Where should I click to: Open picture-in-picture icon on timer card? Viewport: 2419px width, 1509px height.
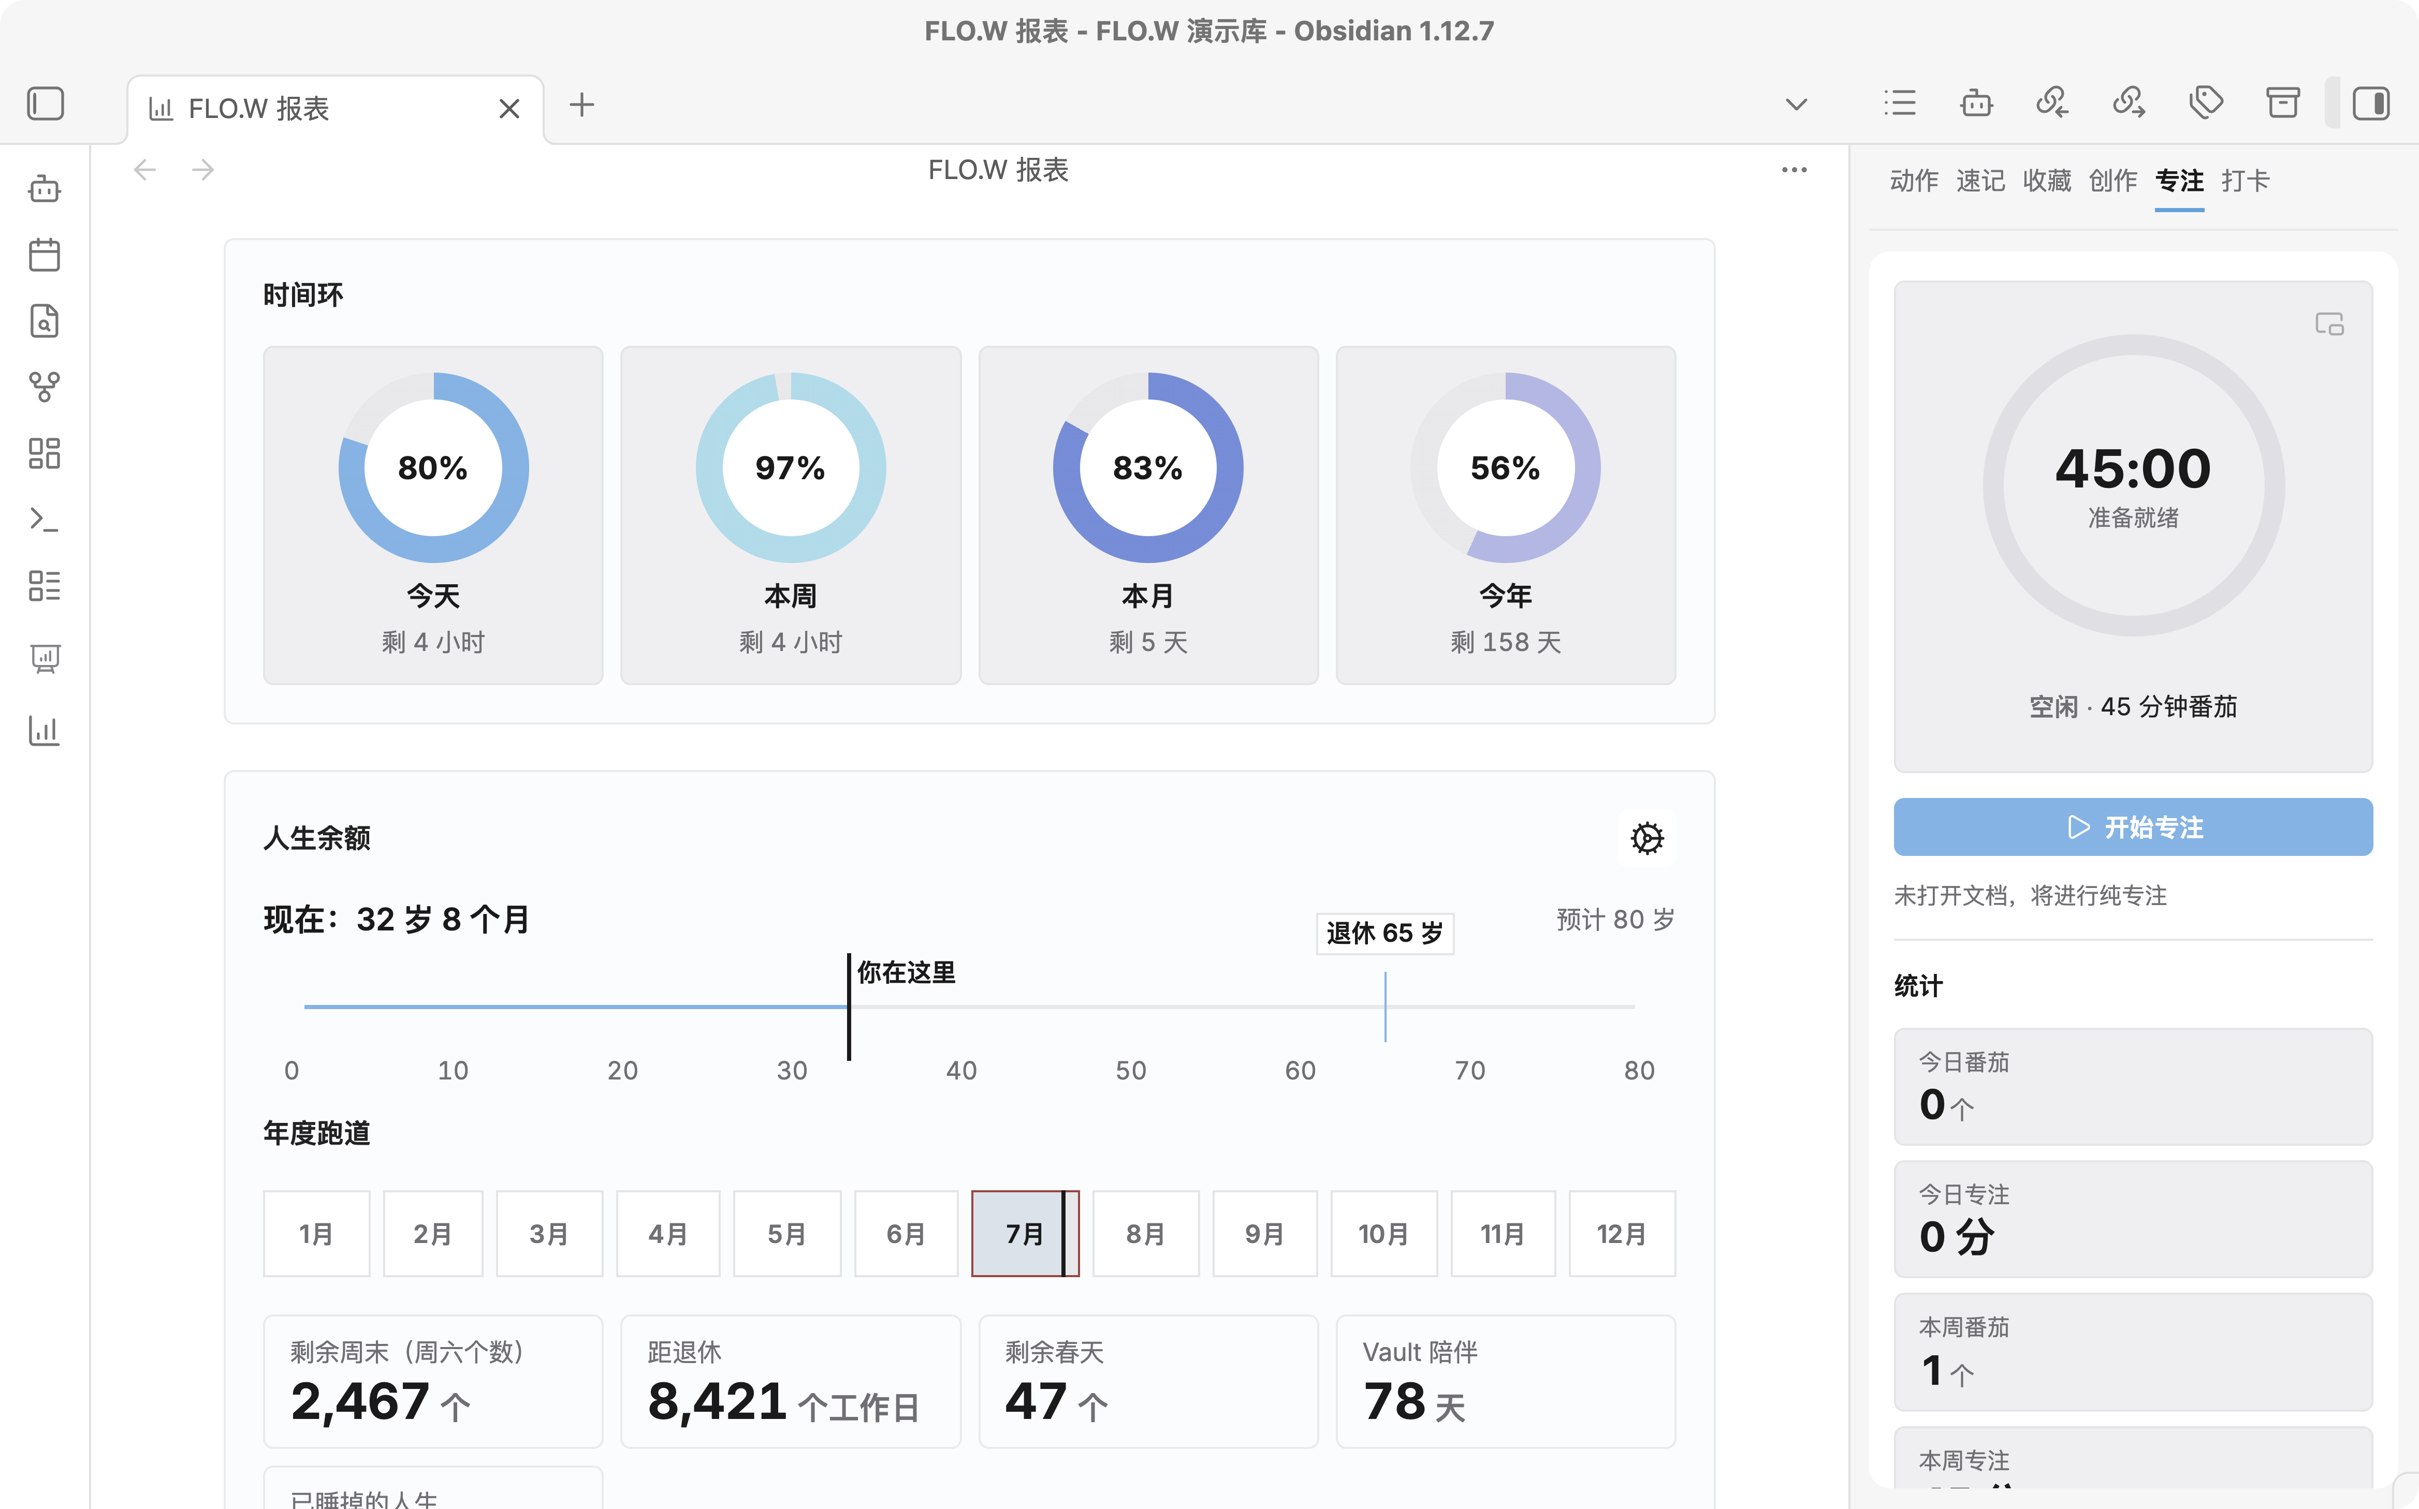(2329, 324)
